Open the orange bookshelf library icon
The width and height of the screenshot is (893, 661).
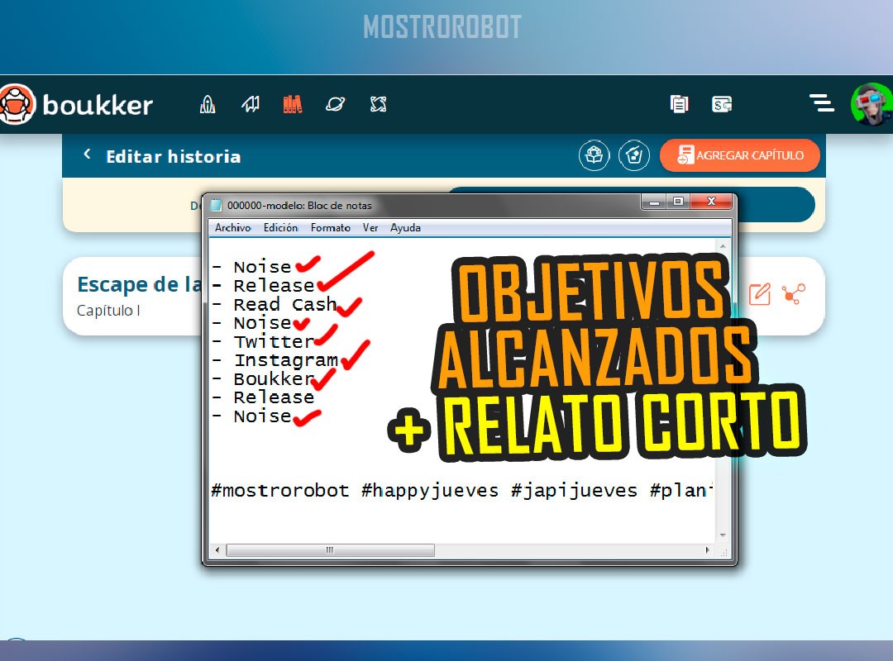click(x=293, y=104)
